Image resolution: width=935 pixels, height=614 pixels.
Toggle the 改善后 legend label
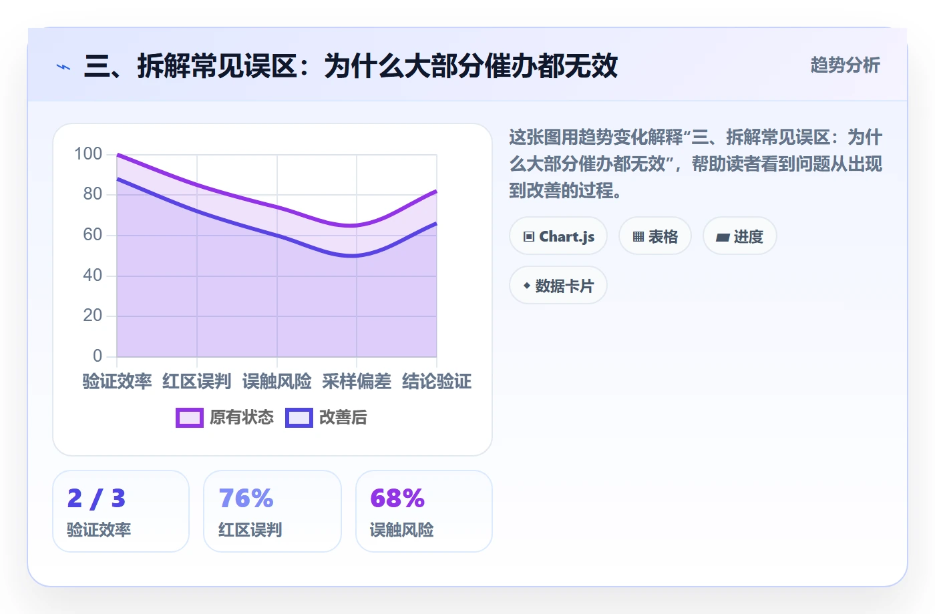click(343, 418)
